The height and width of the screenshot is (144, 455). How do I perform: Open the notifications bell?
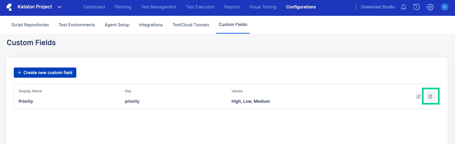point(404,7)
